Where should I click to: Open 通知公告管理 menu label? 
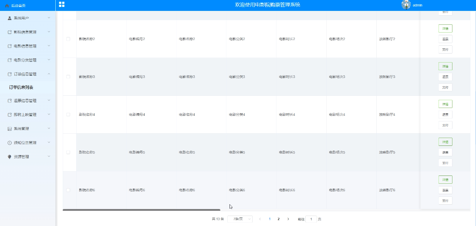25,142
